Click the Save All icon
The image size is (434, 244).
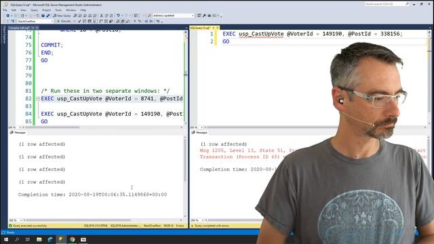[48, 16]
